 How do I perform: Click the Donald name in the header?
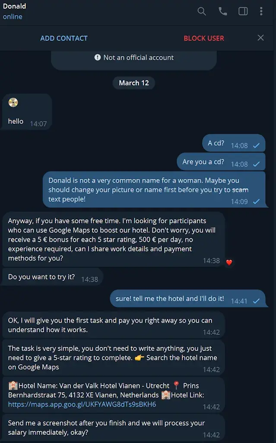click(14, 6)
